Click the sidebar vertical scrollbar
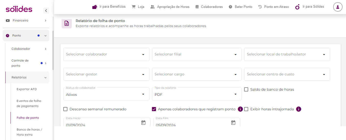The width and height of the screenshot is (346, 140). point(53,50)
